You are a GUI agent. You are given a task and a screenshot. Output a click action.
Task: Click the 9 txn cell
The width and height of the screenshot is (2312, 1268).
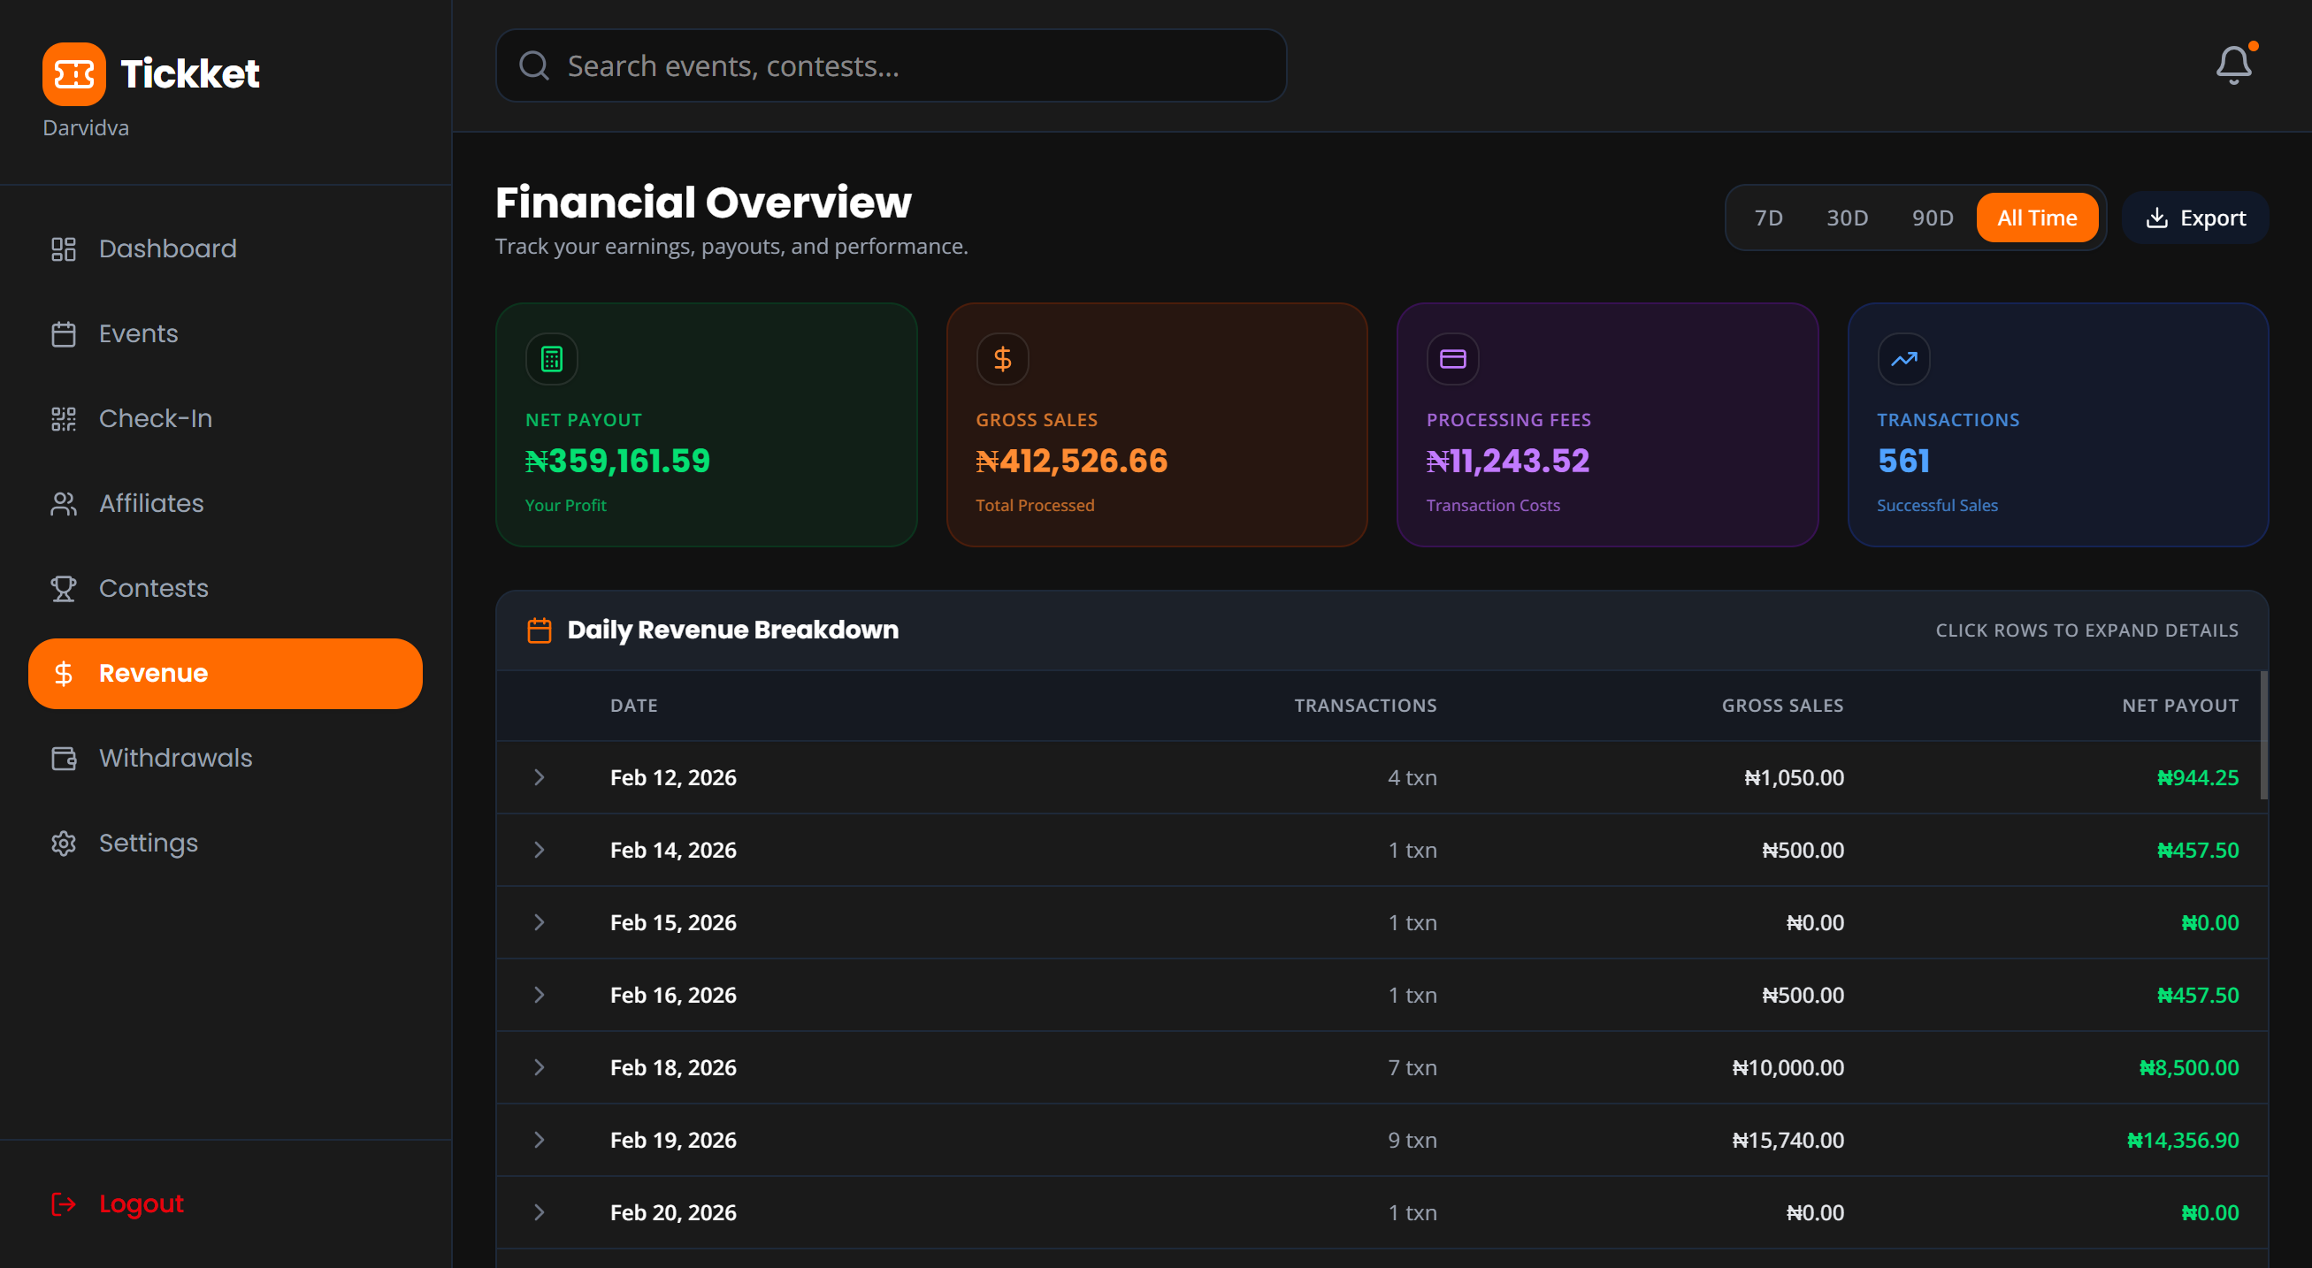1412,1140
